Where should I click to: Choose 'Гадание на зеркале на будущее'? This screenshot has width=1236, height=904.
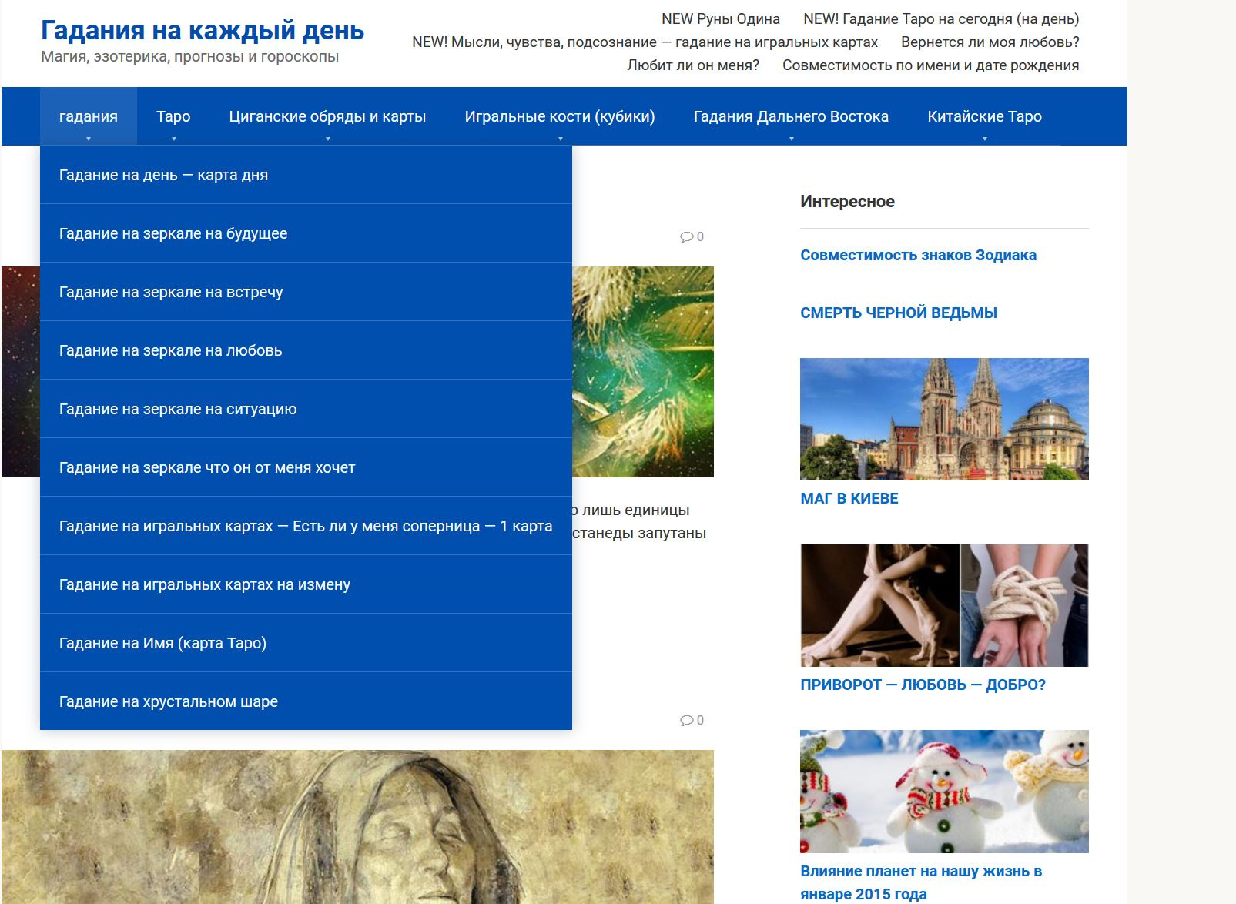306,233
